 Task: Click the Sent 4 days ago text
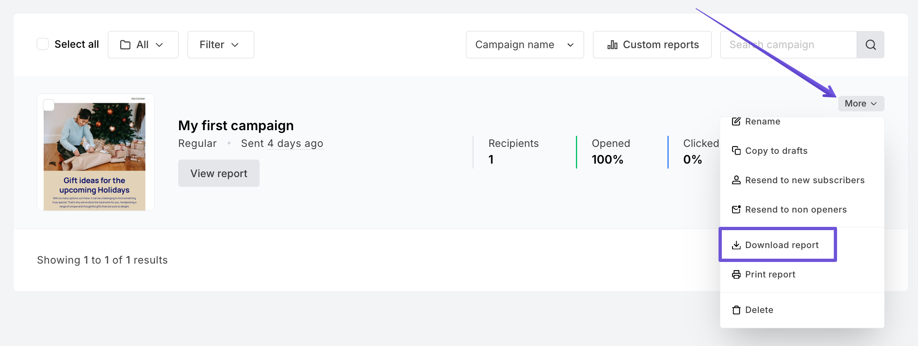pyautogui.click(x=282, y=144)
